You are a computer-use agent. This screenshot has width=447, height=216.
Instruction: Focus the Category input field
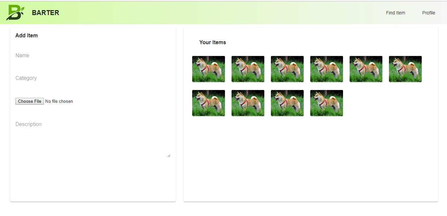(93, 78)
